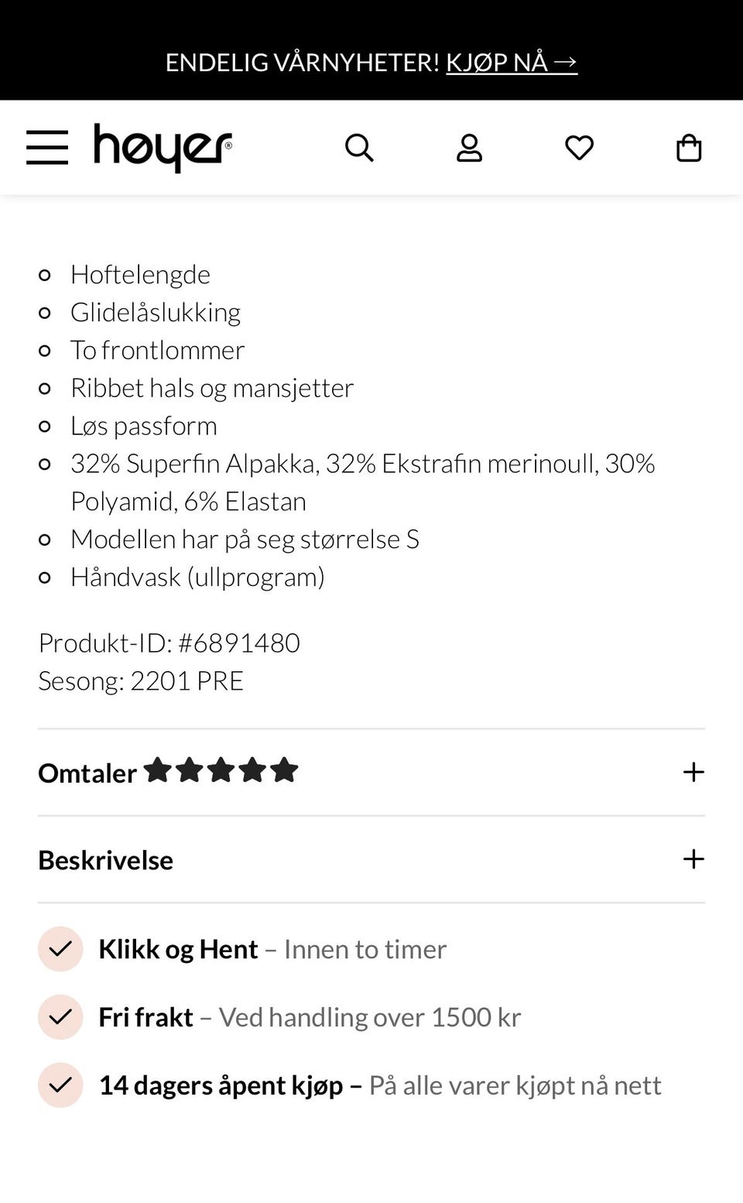
Task: Click the Beskrivelse section heading
Action: 105,859
